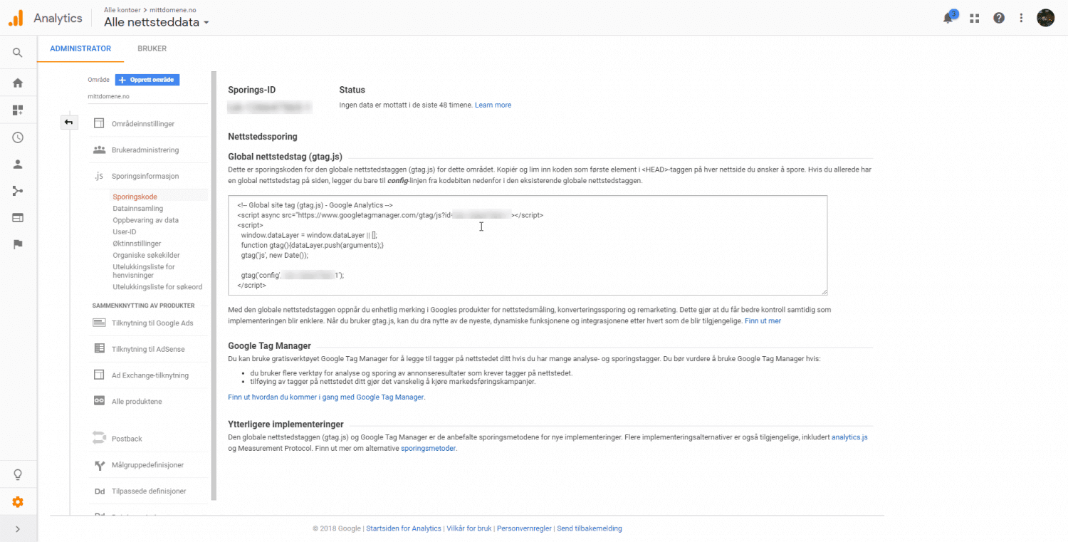Select Utelukkingsliste for henvisninger item

point(143,271)
